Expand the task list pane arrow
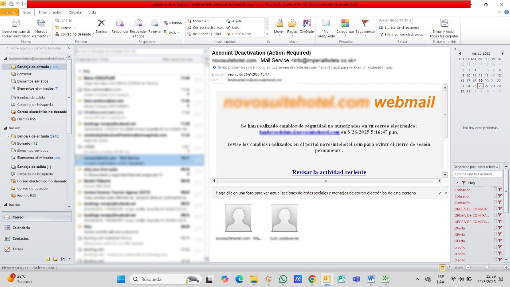The image size is (510, 287). point(455,49)
